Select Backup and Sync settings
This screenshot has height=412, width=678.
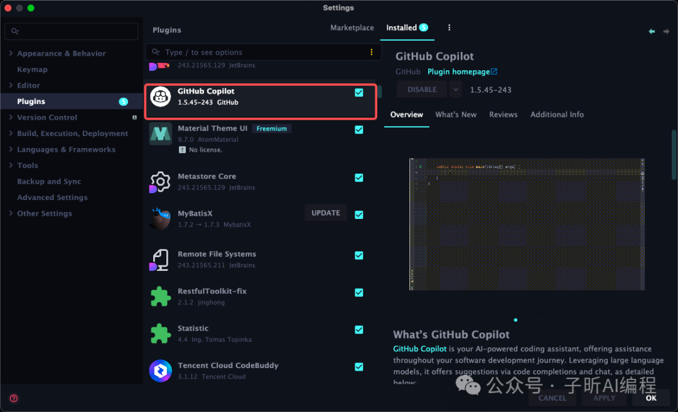point(49,181)
